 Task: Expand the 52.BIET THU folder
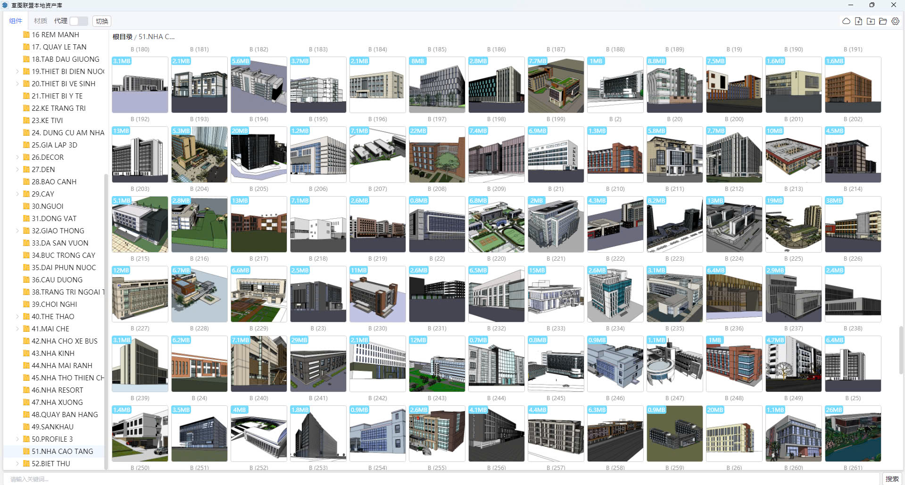click(17, 464)
